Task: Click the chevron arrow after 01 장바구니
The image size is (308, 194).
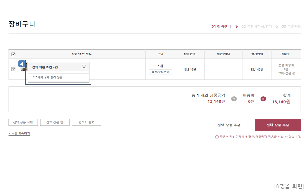Action: [237, 27]
